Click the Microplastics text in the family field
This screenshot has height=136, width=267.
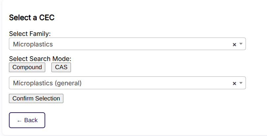click(33, 44)
